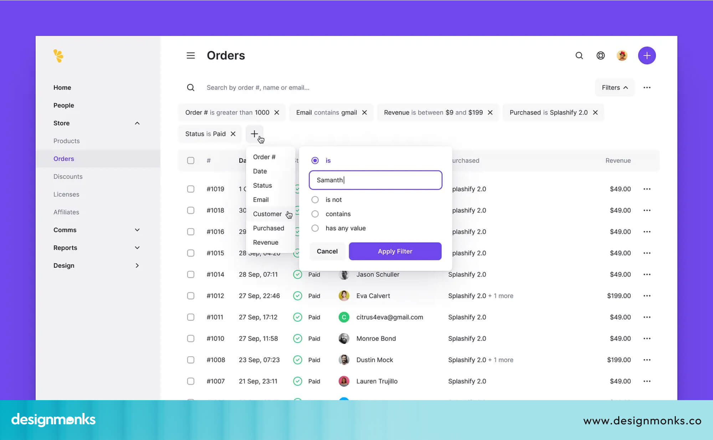Click the search icon left of search field
713x440 pixels.
[191, 88]
